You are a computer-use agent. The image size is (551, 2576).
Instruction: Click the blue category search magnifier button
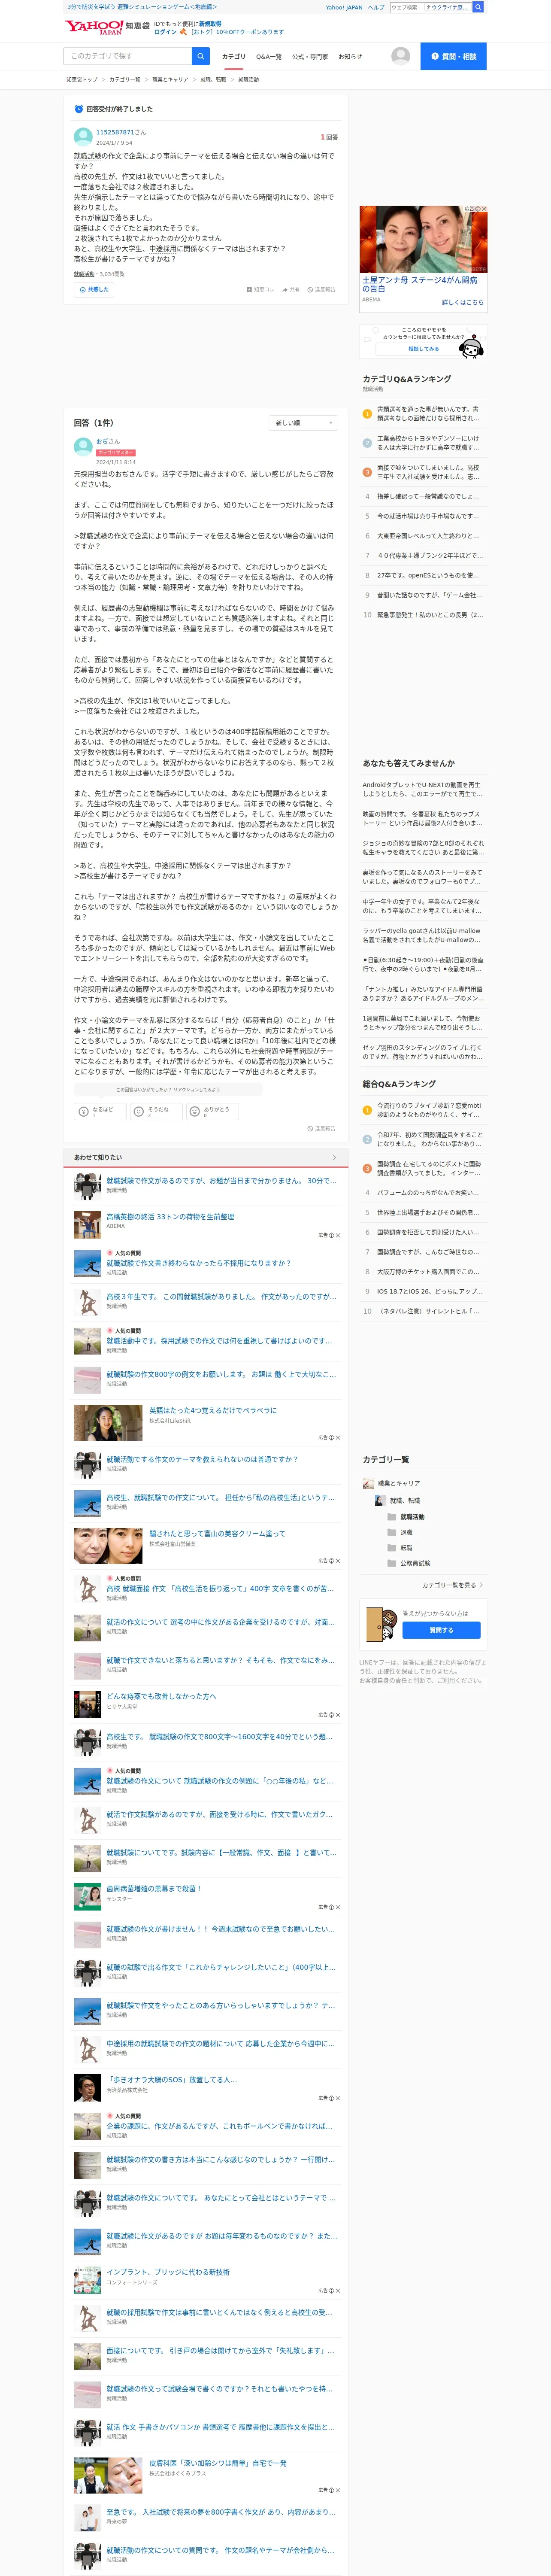201,56
